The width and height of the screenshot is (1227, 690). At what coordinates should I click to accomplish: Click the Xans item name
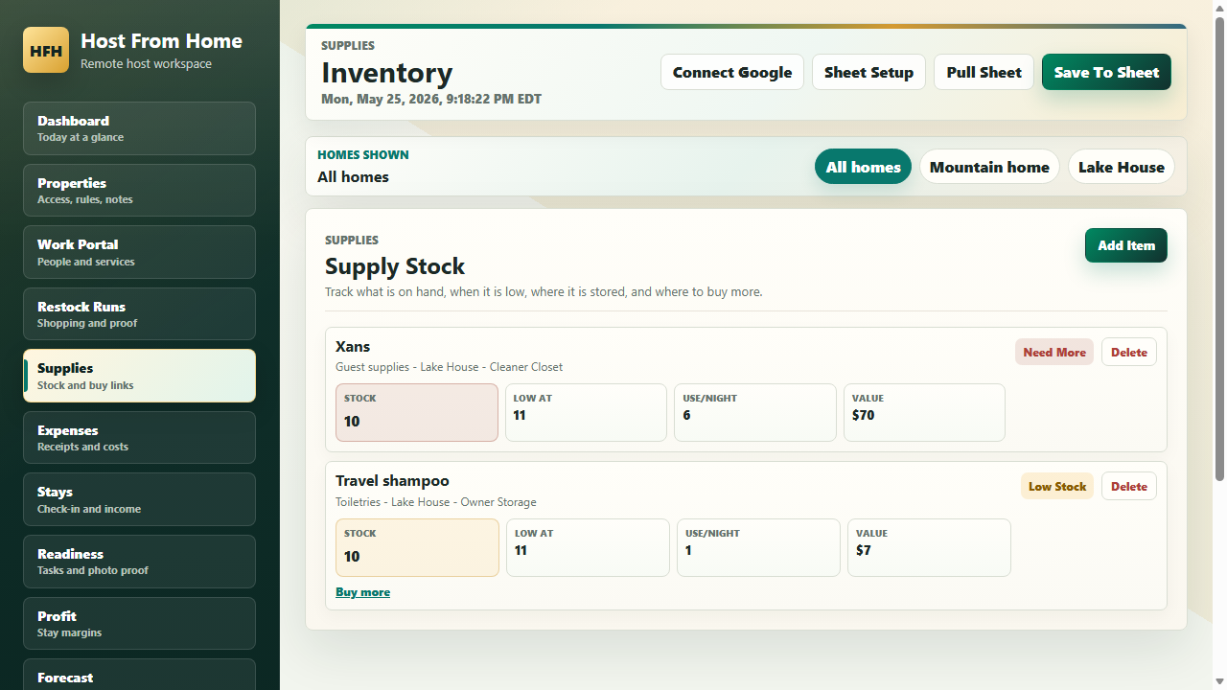[x=353, y=346]
